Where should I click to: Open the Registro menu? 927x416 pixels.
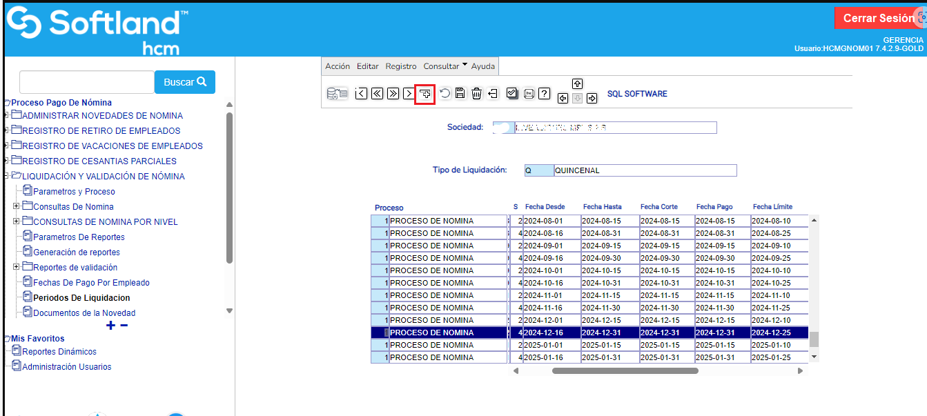401,66
